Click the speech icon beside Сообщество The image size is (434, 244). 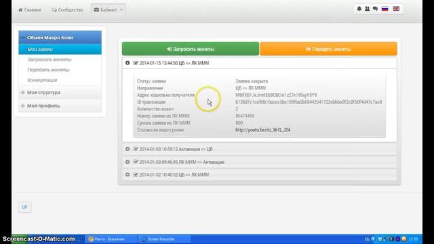tap(54, 10)
